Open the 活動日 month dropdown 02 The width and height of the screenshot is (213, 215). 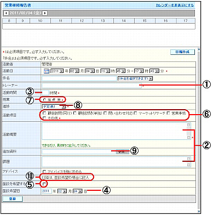click(x=74, y=71)
